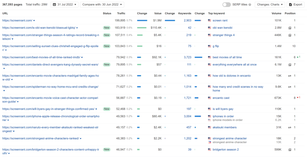Screen dimensions: 307x157
Task: Expand arrow beside best-movies-of-all-time URL
Action: (x=82, y=58)
